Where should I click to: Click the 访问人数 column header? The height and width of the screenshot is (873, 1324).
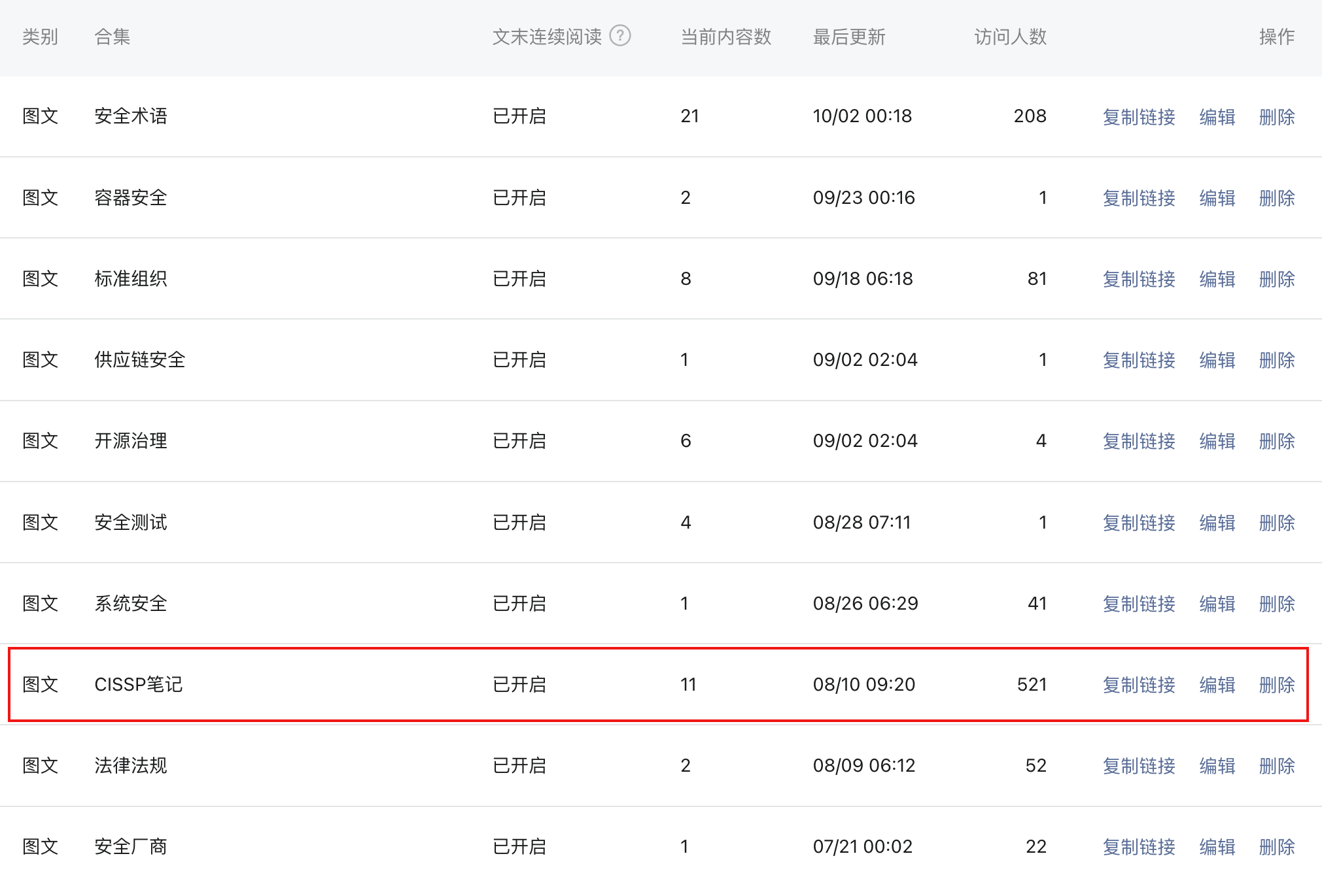[1010, 37]
